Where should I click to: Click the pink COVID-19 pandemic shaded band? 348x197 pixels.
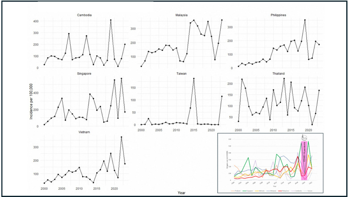tap(305, 161)
